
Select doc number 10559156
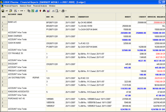click(x=50, y=103)
